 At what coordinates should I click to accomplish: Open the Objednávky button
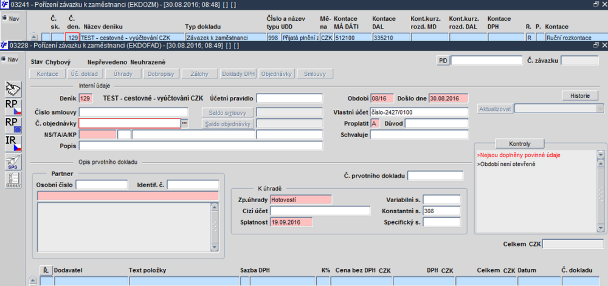pos(277,74)
